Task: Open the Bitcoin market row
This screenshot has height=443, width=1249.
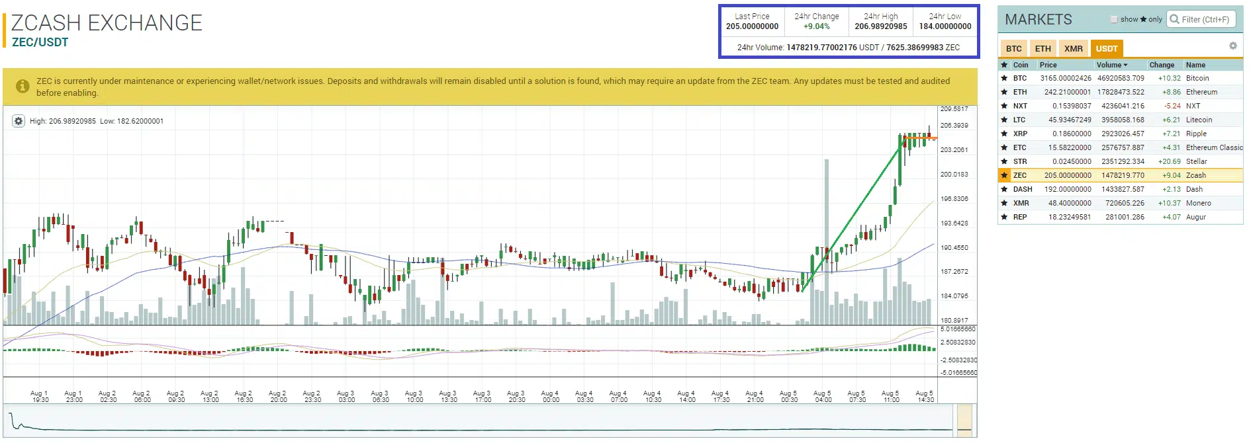Action: (1121, 78)
